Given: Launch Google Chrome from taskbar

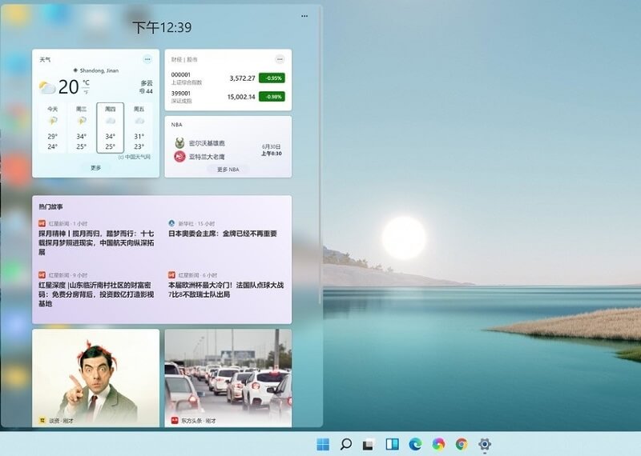Looking at the screenshot, I should click(462, 444).
